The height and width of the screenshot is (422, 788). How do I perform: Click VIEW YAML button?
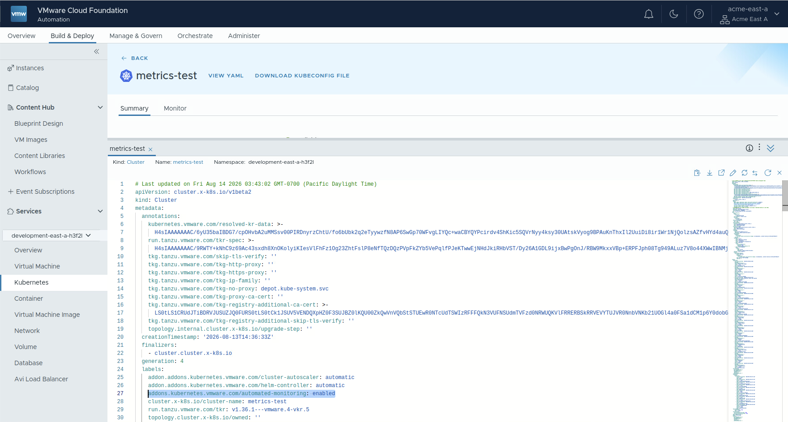tap(226, 76)
